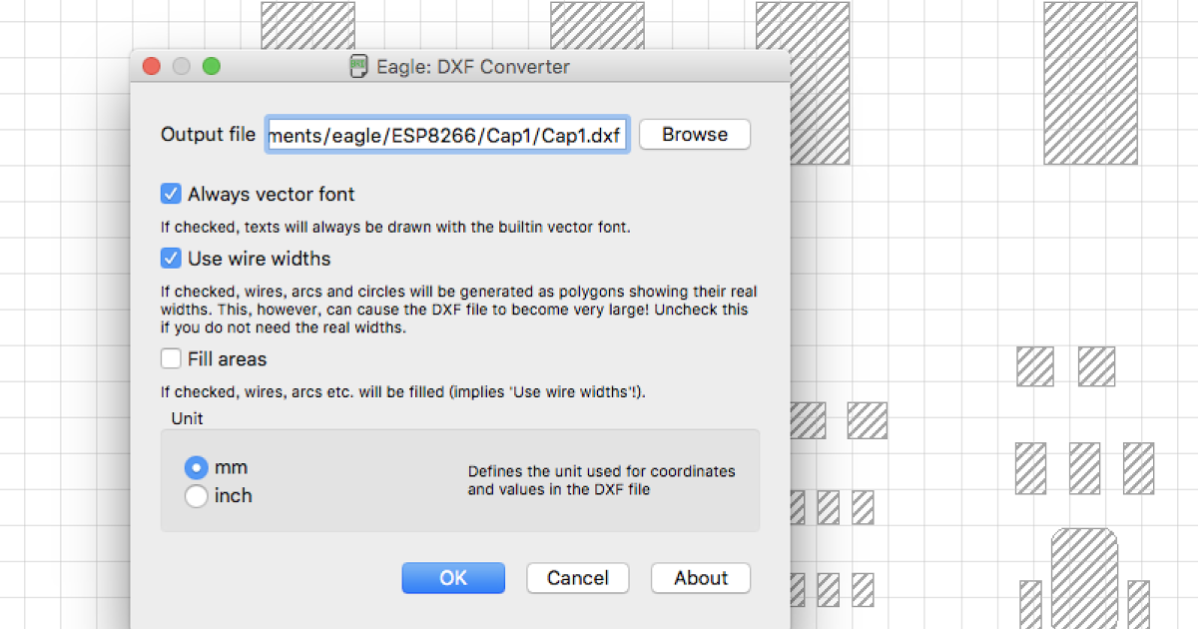Click the BRD document icon in title bar
Image resolution: width=1198 pixels, height=629 pixels.
358,67
